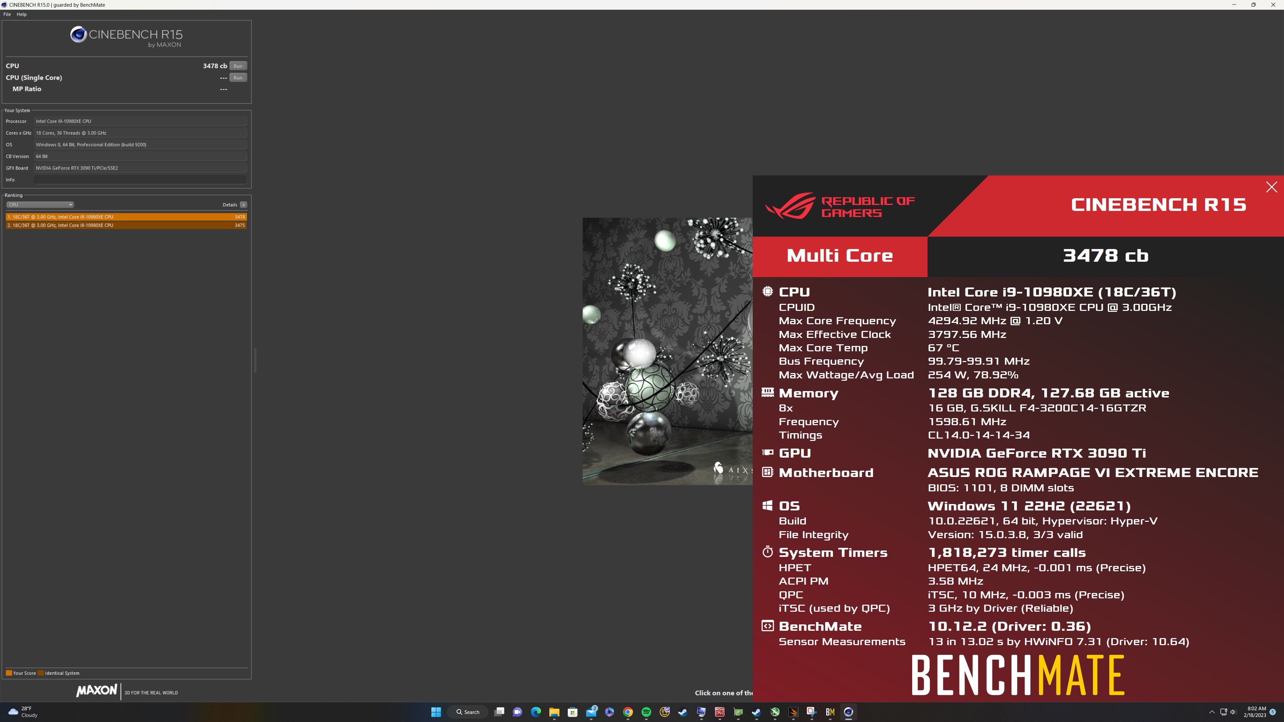Launch Microsoft Edge from taskbar
The width and height of the screenshot is (1284, 722).
click(x=536, y=712)
